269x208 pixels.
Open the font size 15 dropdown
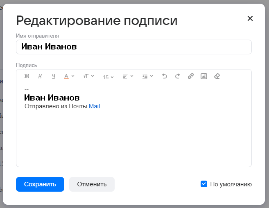coord(108,77)
